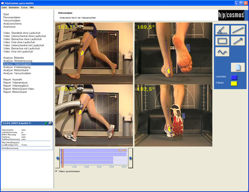
Task: Open 'Report: MotionQuest-Video'
Action: (18, 89)
